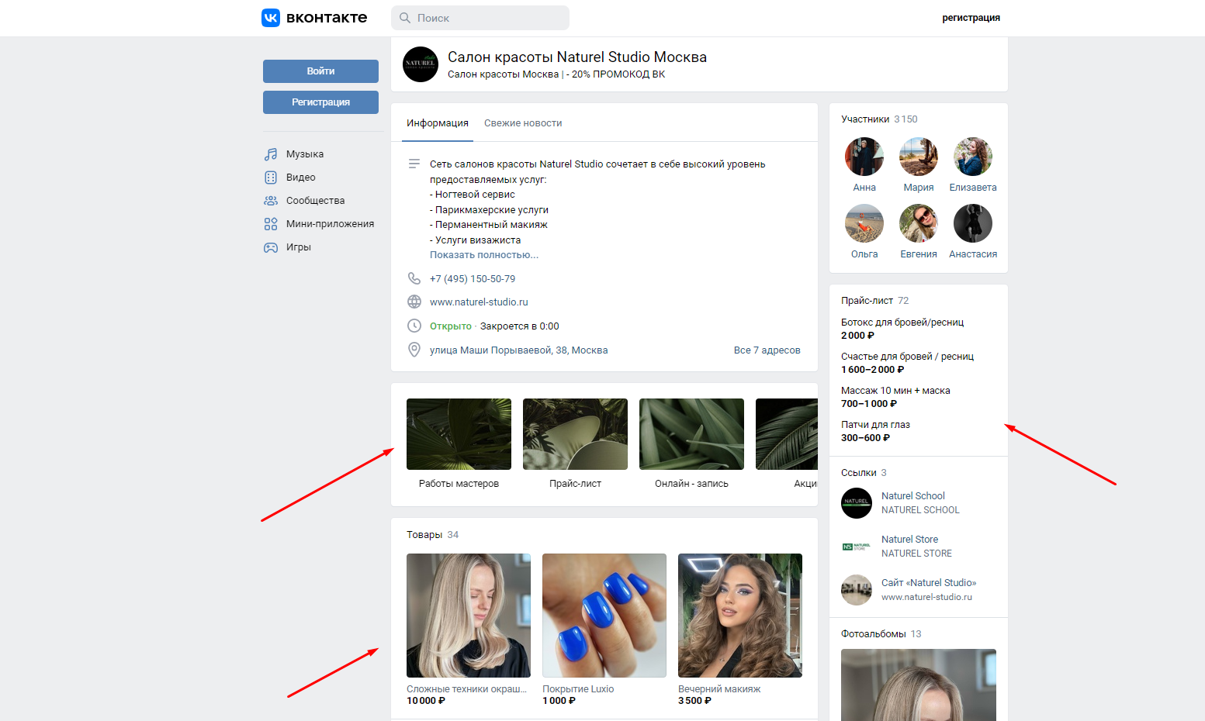Image resolution: width=1205 pixels, height=721 pixels.
Task: Click the group title Салон красоты Naturel Studio Москва
Action: tap(577, 57)
